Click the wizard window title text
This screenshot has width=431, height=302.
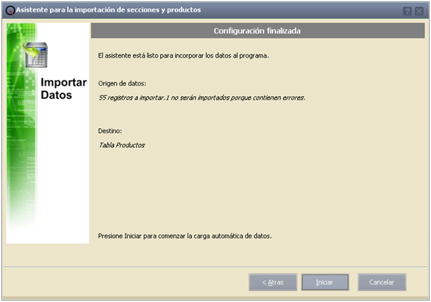[108, 10]
